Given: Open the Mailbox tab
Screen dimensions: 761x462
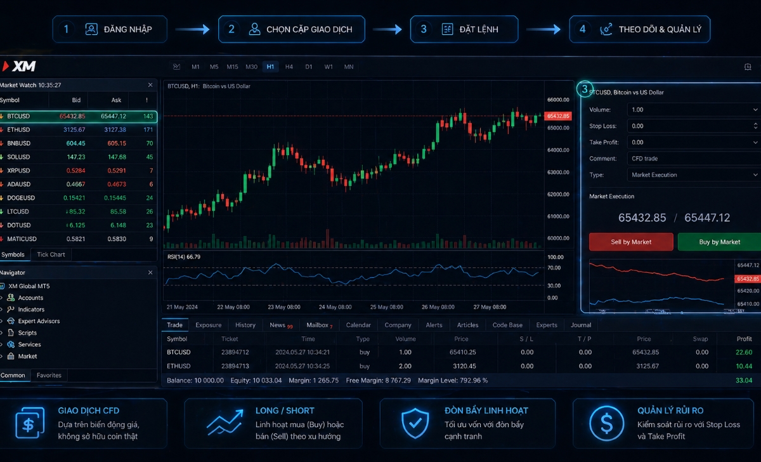Looking at the screenshot, I should click(316, 324).
